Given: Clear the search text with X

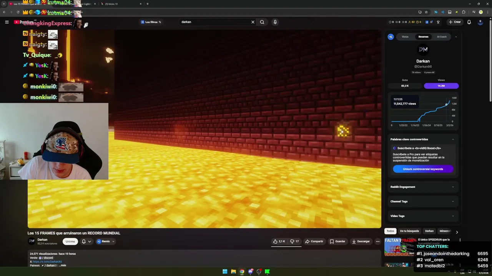Looking at the screenshot, I should pyautogui.click(x=253, y=22).
